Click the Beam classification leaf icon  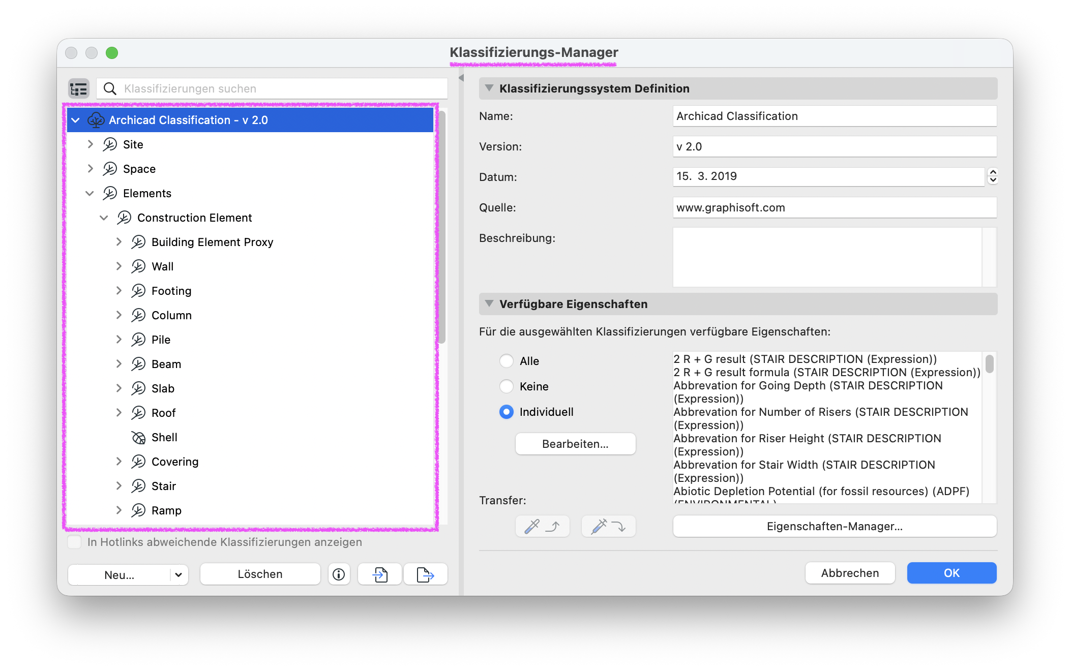(138, 364)
